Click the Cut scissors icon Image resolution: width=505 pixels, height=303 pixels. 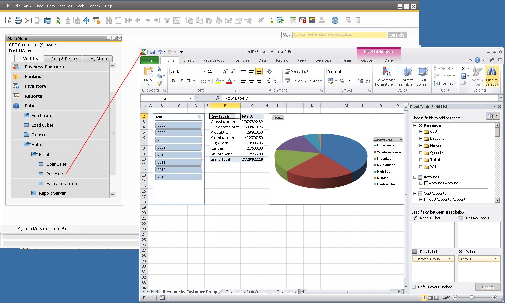159,69
